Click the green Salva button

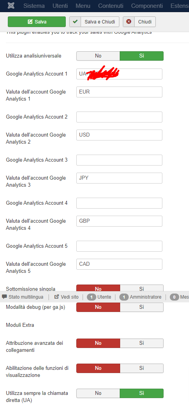[x=37, y=22]
